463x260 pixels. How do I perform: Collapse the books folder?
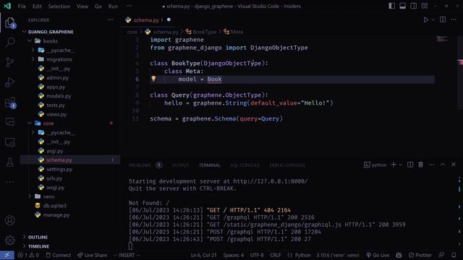pyautogui.click(x=30, y=41)
